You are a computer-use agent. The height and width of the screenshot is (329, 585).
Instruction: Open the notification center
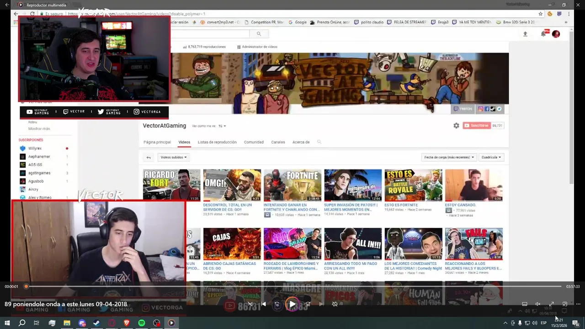pyautogui.click(x=575, y=323)
